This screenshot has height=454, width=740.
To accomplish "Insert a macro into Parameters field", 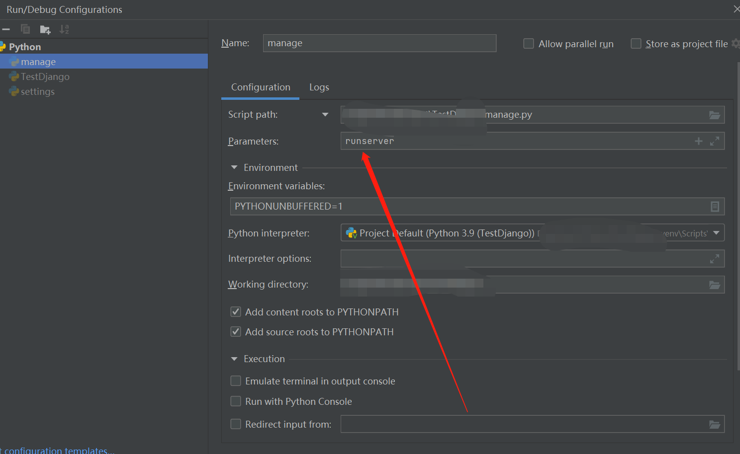I will coord(698,141).
